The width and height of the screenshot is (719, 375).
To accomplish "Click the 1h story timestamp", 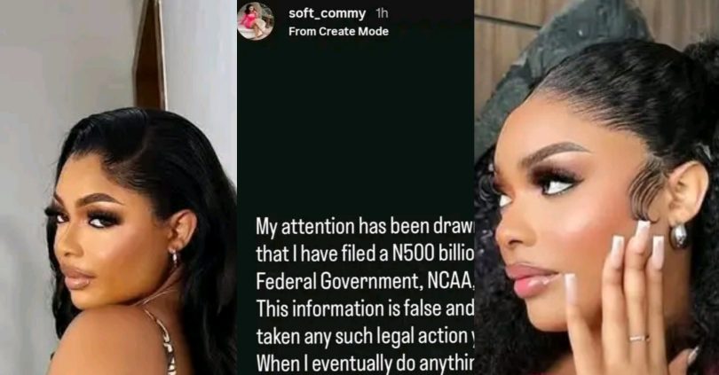I will [x=382, y=13].
